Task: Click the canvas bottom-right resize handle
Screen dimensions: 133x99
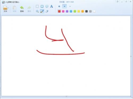Action: (131, 96)
